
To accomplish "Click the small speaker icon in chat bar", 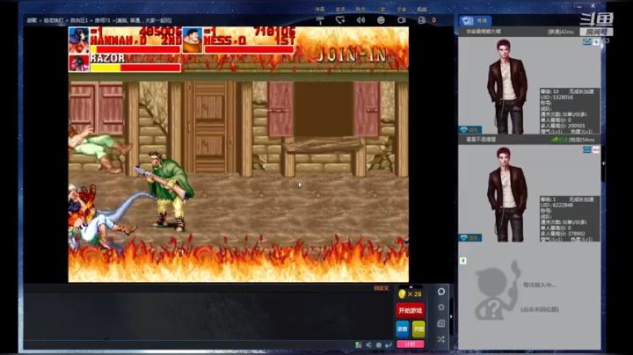I will click(368, 345).
